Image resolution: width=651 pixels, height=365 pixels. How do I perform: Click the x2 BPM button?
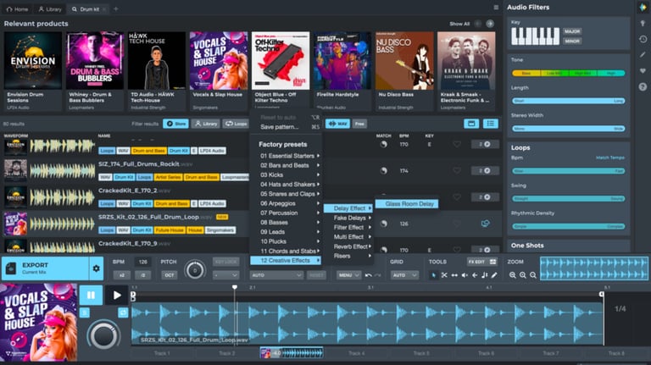122,275
